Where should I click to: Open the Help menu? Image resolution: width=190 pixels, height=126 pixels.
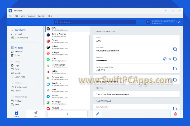50,16
